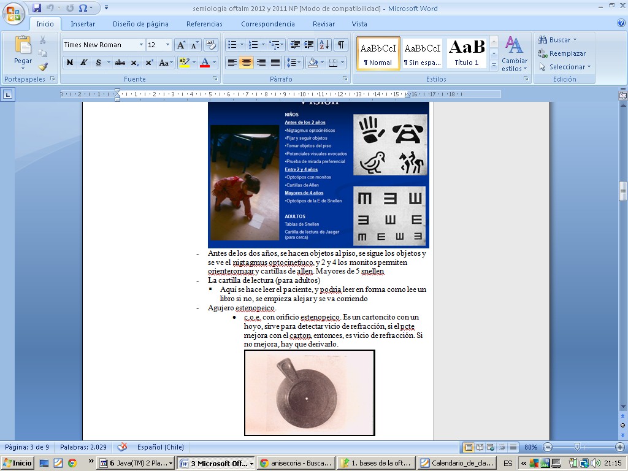Click the Clear Formatting icon
The image size is (628, 471).
point(211,45)
